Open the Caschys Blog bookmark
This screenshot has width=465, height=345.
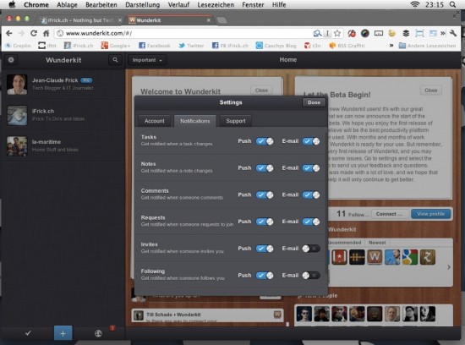[276, 46]
